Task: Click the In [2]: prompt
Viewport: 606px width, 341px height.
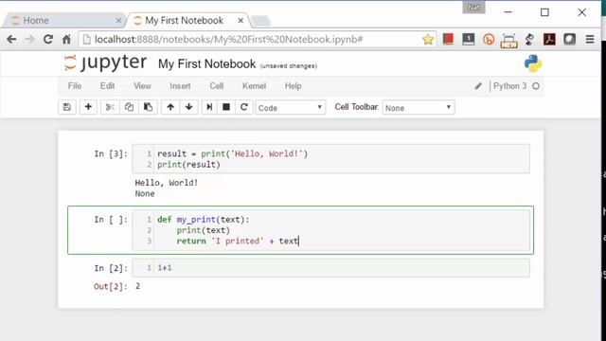Action: point(111,268)
